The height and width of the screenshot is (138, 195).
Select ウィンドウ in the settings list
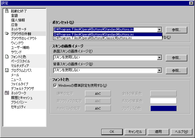point(17,43)
